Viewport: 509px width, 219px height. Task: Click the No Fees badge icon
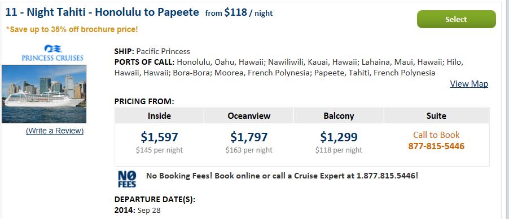[127, 179]
